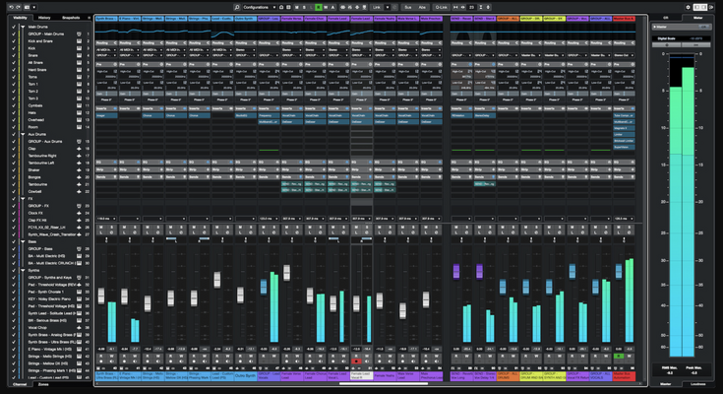Click the Abs button in the toolbar
Screen dimensions: 723x394
[x=422, y=8]
